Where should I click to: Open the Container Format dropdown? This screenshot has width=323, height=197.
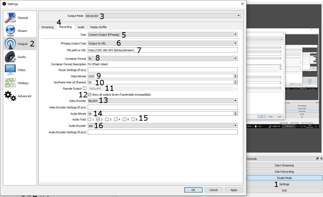(x=163, y=58)
